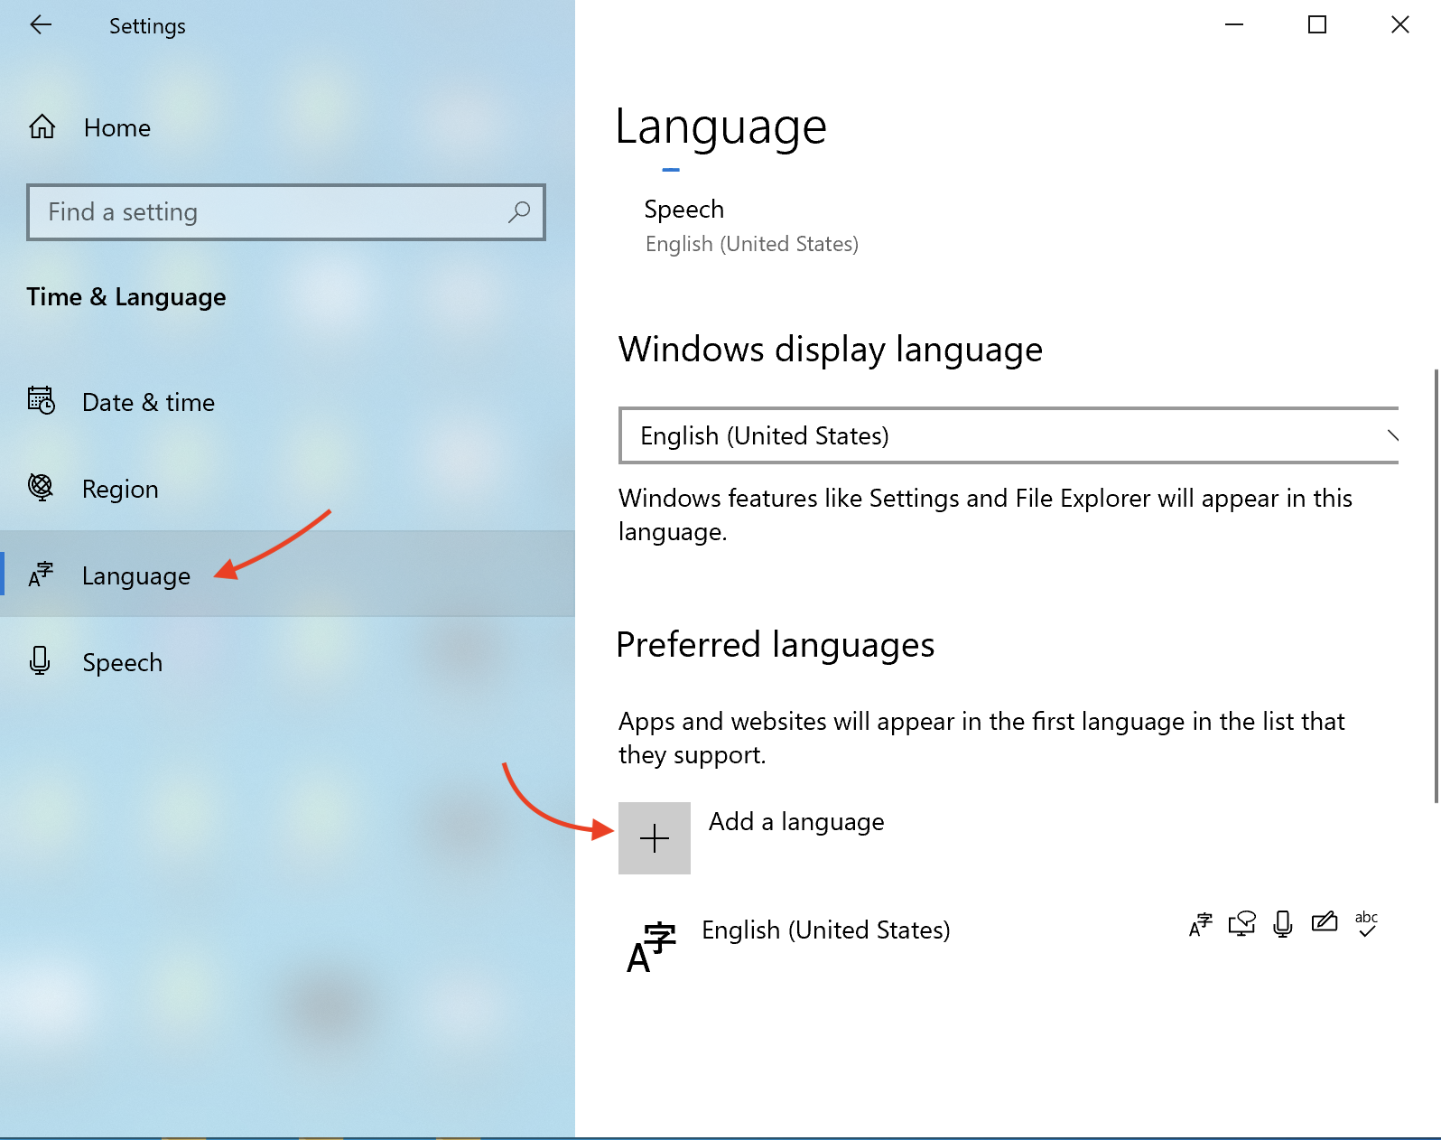Click the Time & Language heading
Screen dimensions: 1441x1140
126,297
